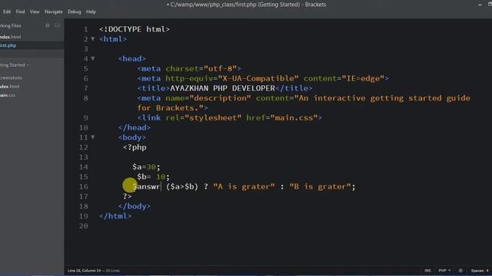Click the closing body tag on line 18
This screenshot has width=492, height=276.
(135, 206)
